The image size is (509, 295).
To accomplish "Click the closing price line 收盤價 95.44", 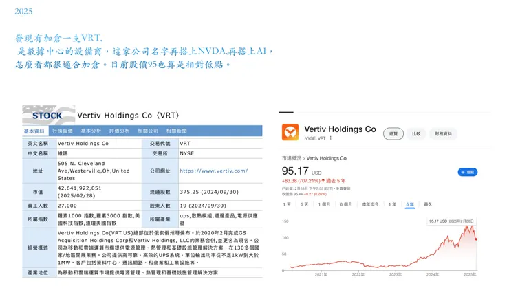I will [304, 194].
